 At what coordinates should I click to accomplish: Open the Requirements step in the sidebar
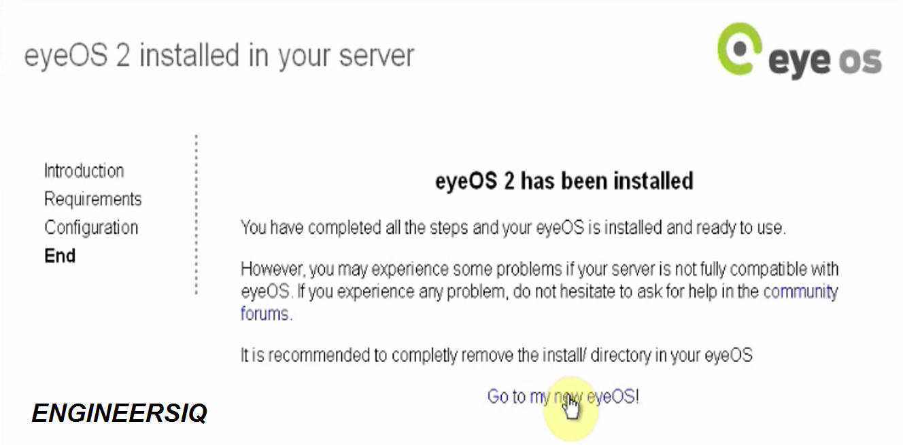(x=92, y=199)
